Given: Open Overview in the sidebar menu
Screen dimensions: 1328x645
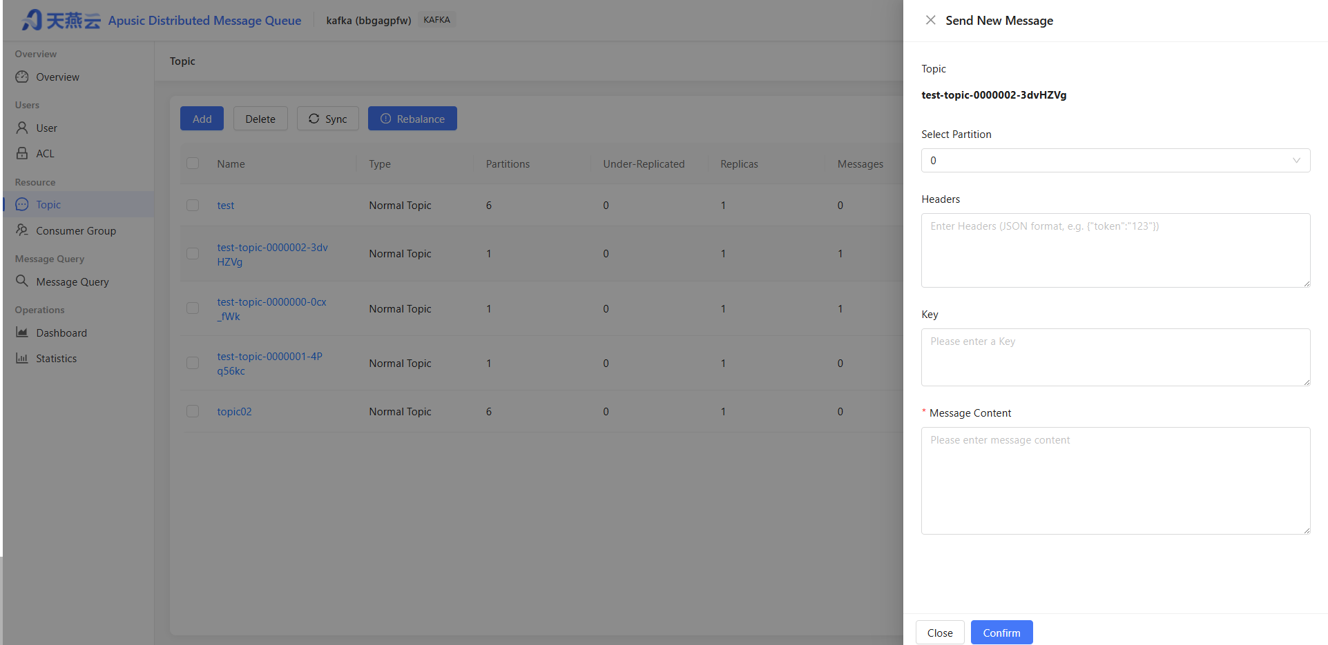Looking at the screenshot, I should coord(57,77).
